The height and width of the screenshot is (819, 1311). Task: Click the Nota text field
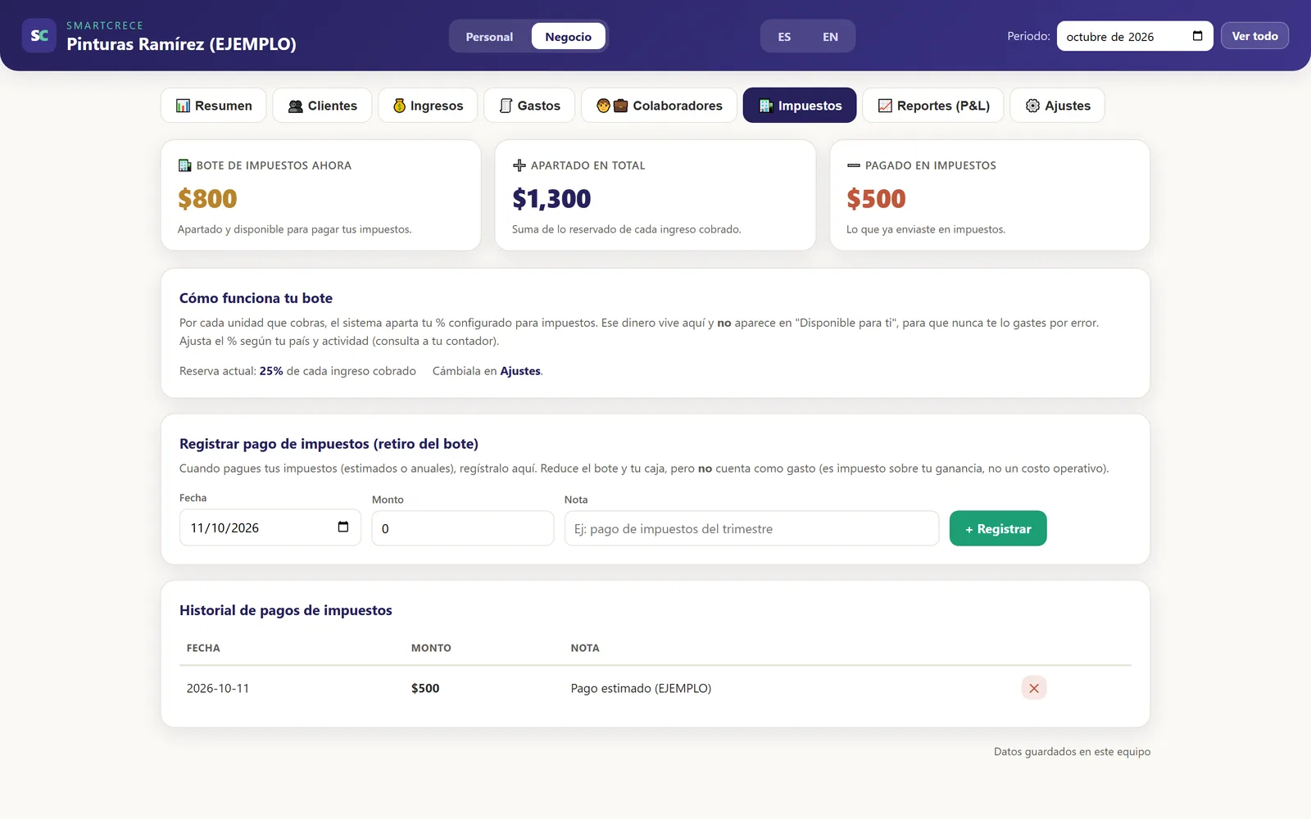(x=751, y=528)
